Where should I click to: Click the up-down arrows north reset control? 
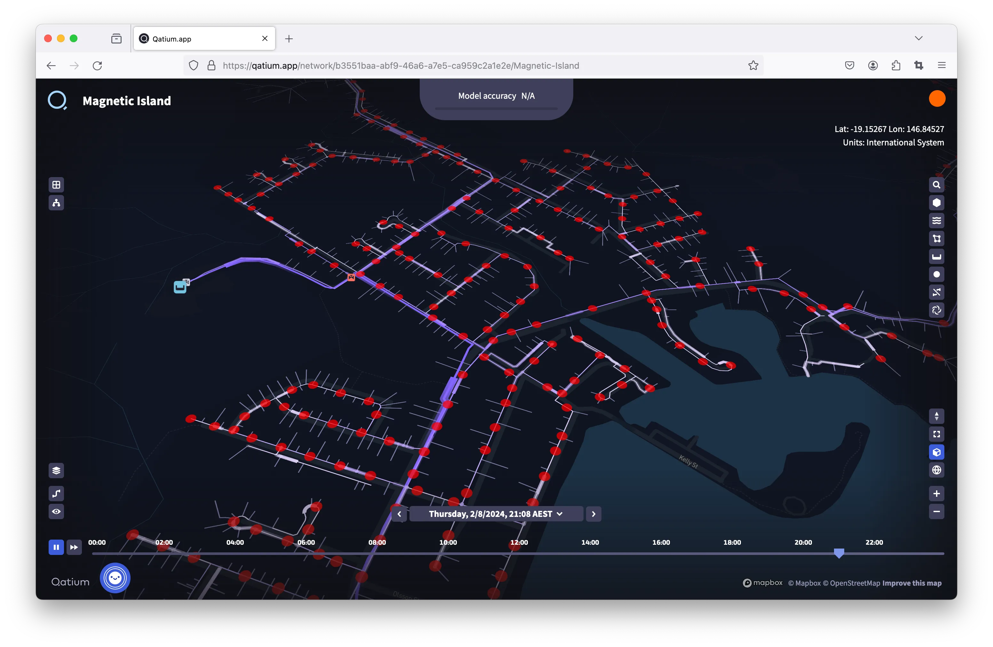(x=936, y=417)
